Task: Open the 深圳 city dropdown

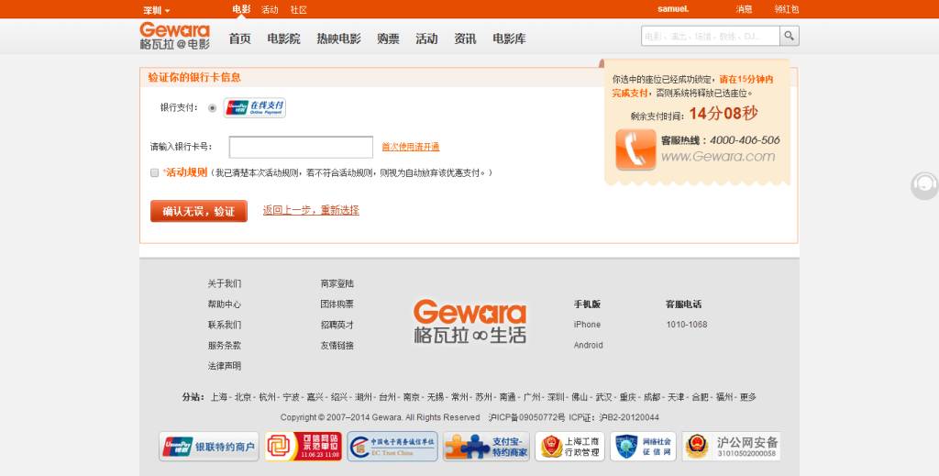Action: tap(157, 10)
